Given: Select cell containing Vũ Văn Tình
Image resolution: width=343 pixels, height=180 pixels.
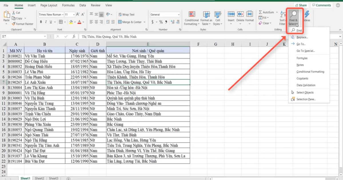Looking at the screenshot, I should (x=45, y=56).
